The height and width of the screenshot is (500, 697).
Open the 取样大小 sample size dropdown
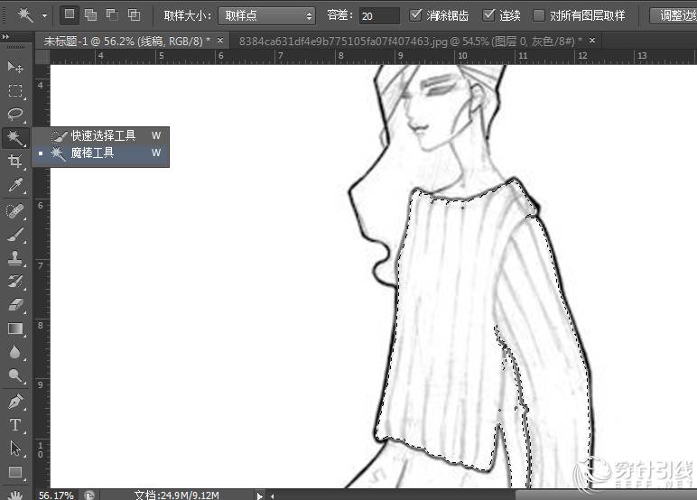(267, 15)
